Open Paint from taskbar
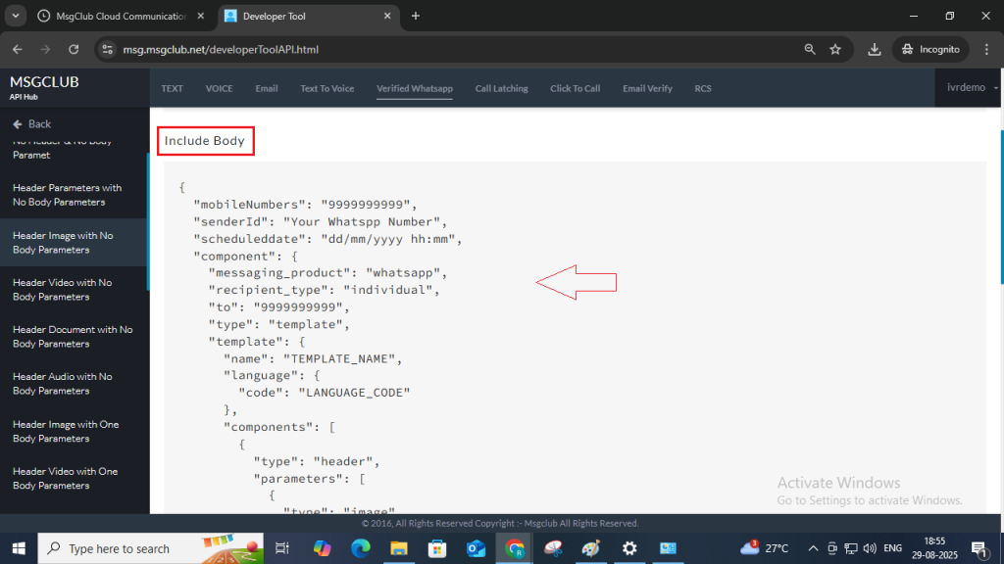The width and height of the screenshot is (1004, 564). (591, 548)
